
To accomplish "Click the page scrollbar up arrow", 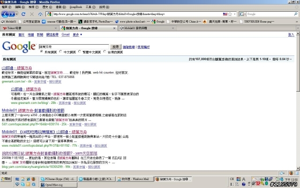I will [x=298, y=33].
